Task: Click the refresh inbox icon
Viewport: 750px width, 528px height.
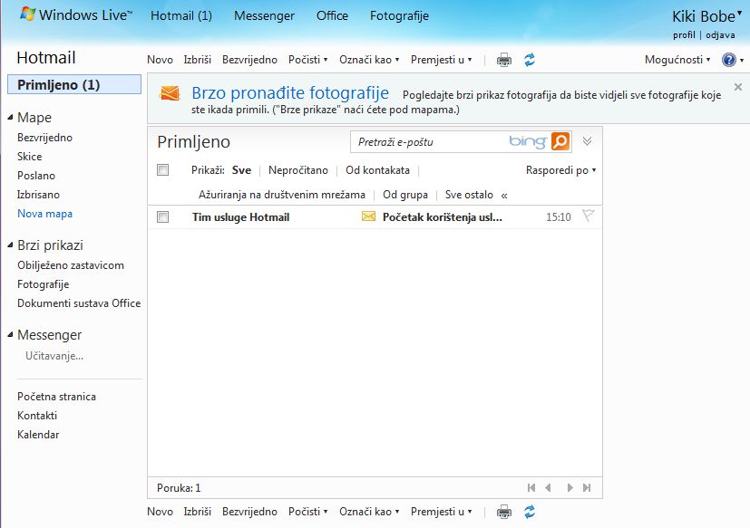Action: pos(529,59)
